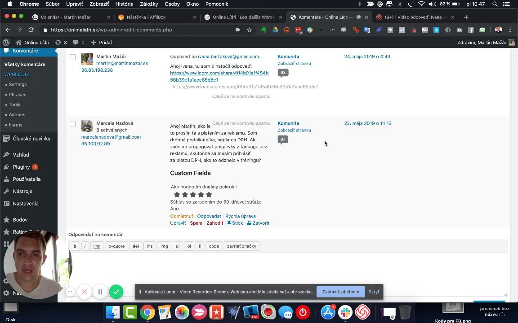518x323 pixels.
Task: Mark Marcela's comment as Spam
Action: (x=196, y=223)
